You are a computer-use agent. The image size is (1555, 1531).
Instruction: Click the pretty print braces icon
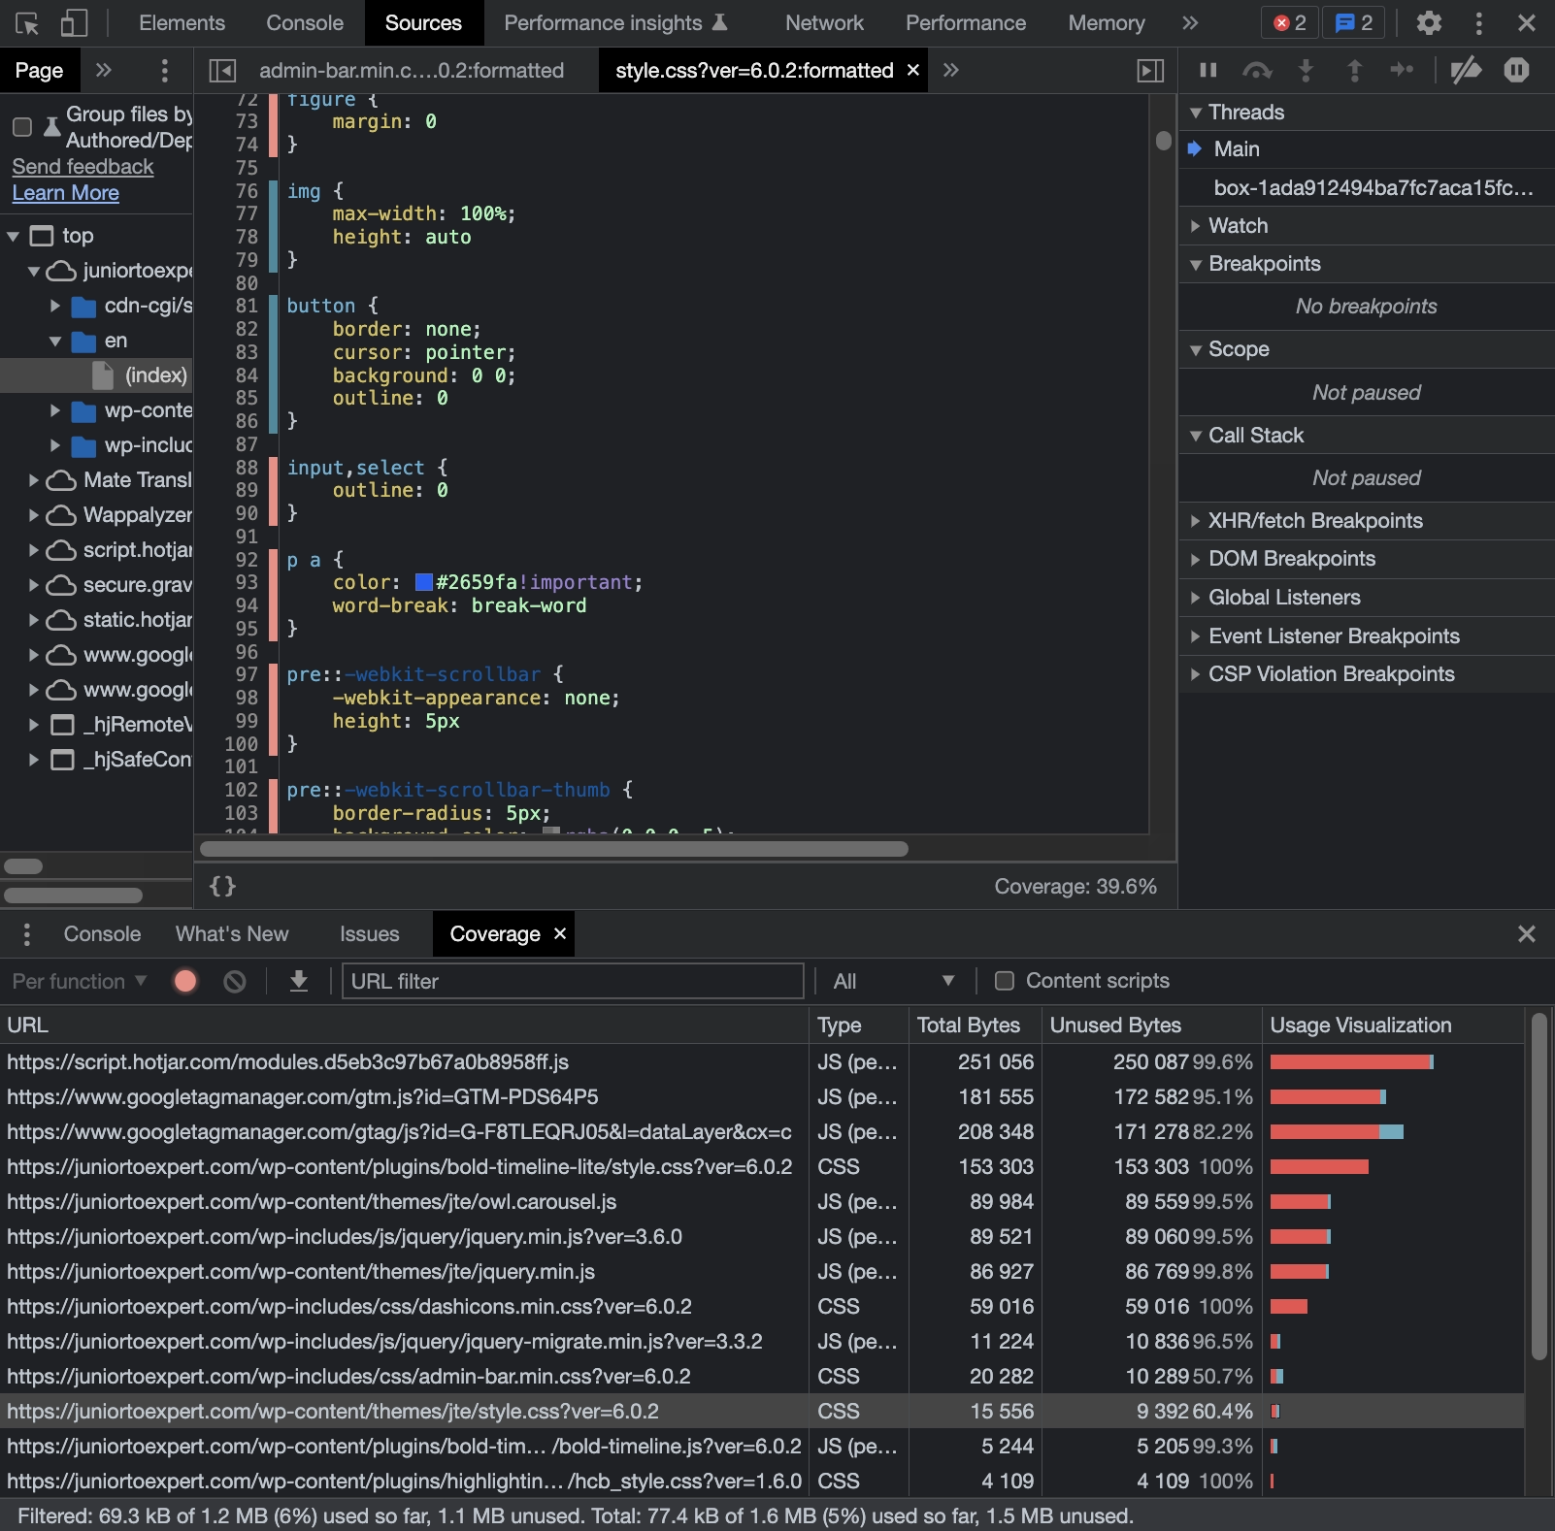(x=222, y=886)
